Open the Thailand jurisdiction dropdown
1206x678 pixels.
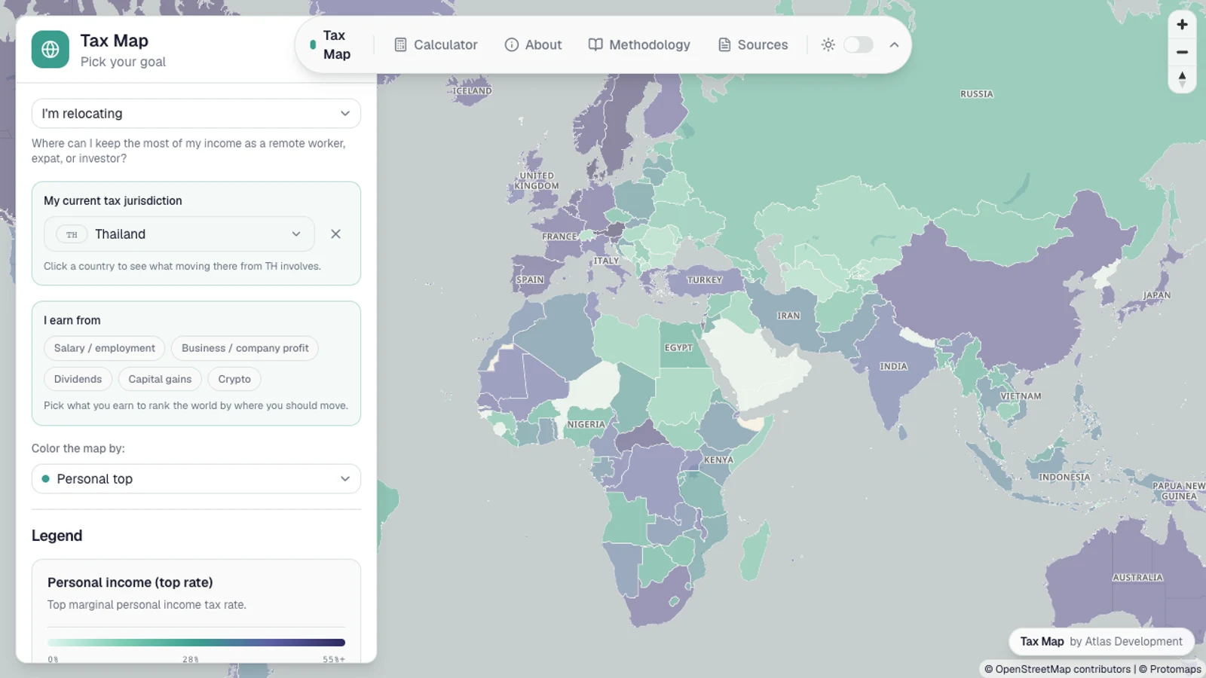[179, 234]
